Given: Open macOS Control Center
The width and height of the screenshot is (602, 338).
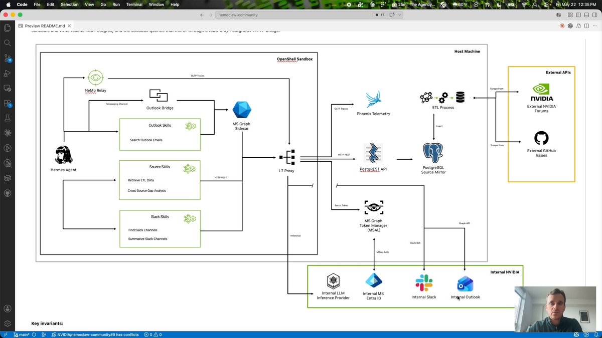Looking at the screenshot, I should [547, 5].
